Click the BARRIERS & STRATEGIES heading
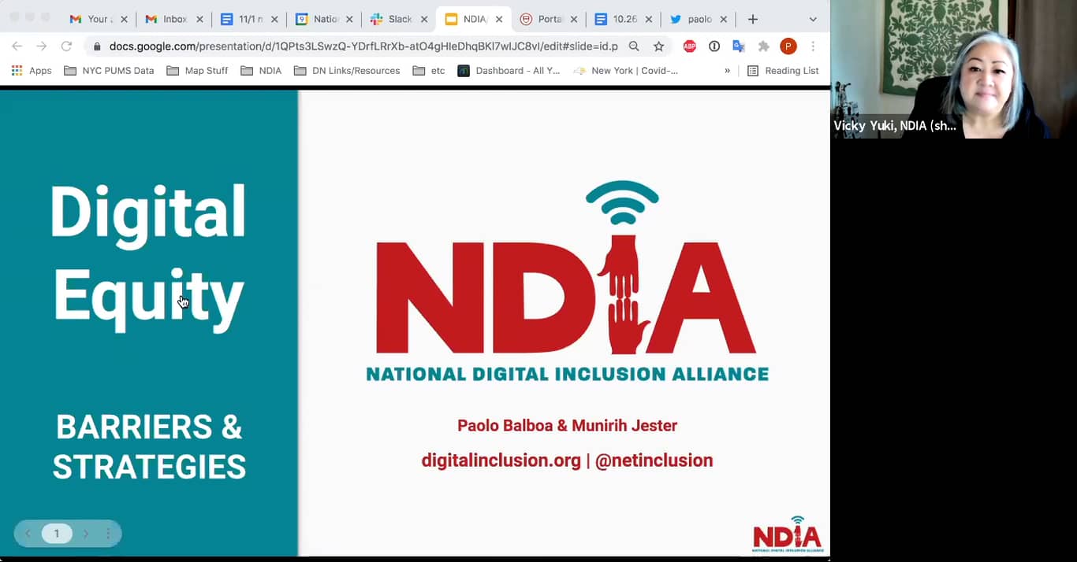 [x=149, y=447]
